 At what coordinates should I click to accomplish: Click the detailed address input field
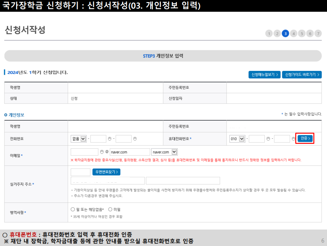pyautogui.click(x=183, y=181)
